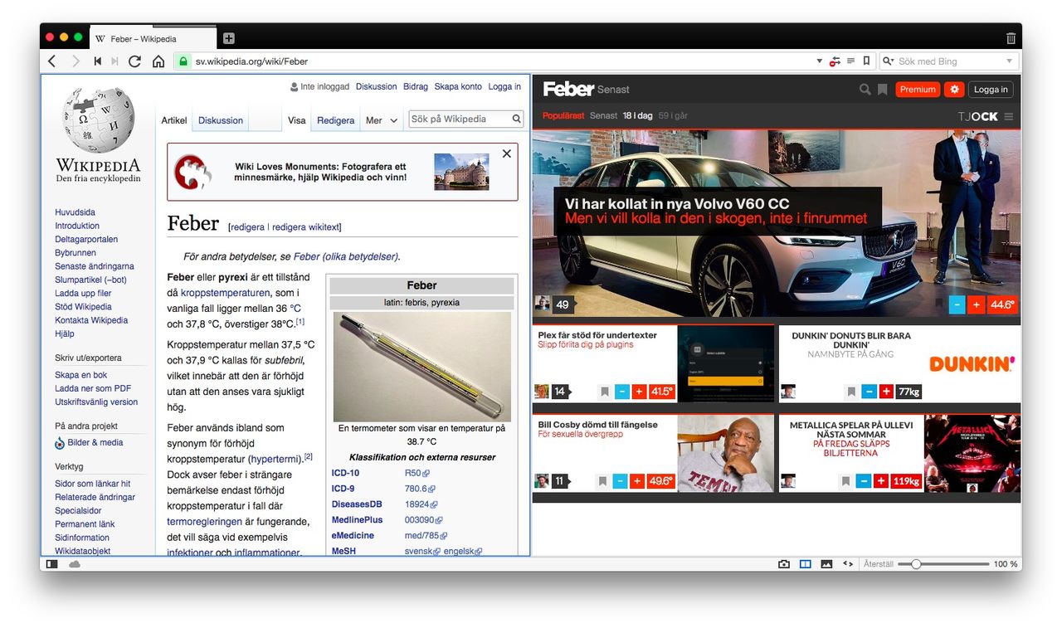The image size is (1062, 628).
Task: Open search engine selector magnifier dropdown
Action: [x=888, y=61]
